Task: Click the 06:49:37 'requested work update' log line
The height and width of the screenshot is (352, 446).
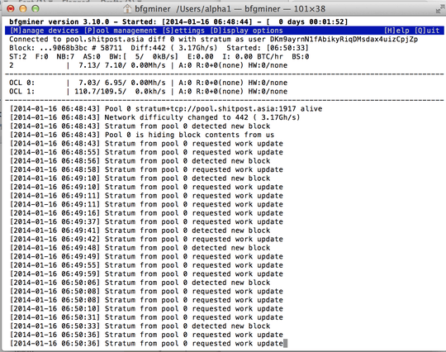Action: [x=146, y=222]
